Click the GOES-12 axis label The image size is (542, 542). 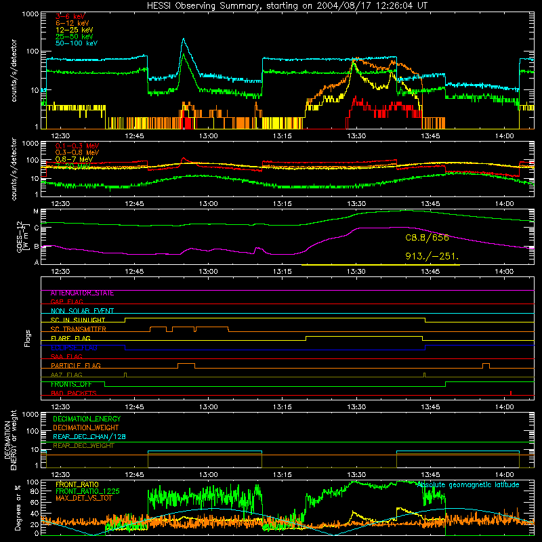[x=22, y=236]
